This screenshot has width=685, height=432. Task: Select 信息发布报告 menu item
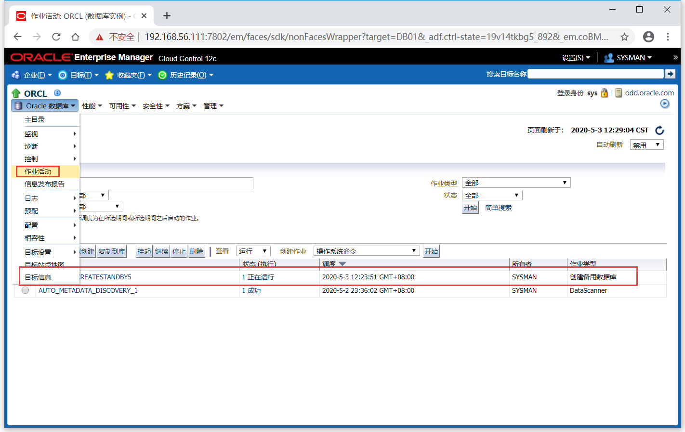pos(45,184)
